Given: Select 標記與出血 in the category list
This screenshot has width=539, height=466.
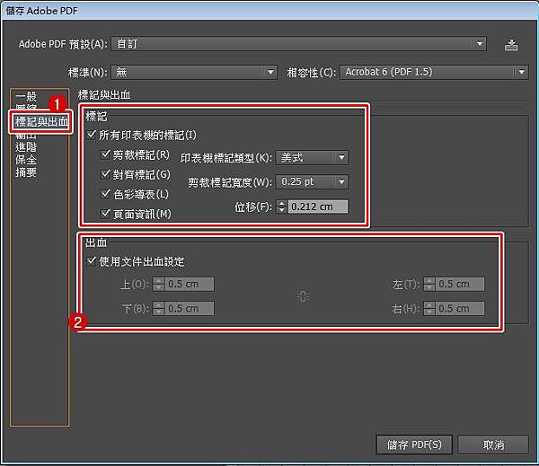Looking at the screenshot, I should [x=41, y=121].
